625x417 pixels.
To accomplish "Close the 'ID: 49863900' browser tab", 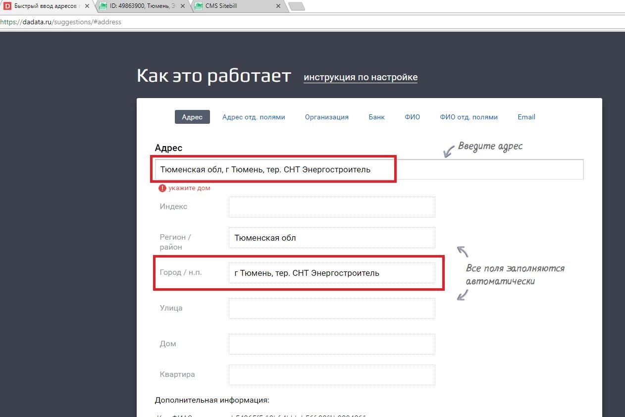I will click(x=183, y=6).
